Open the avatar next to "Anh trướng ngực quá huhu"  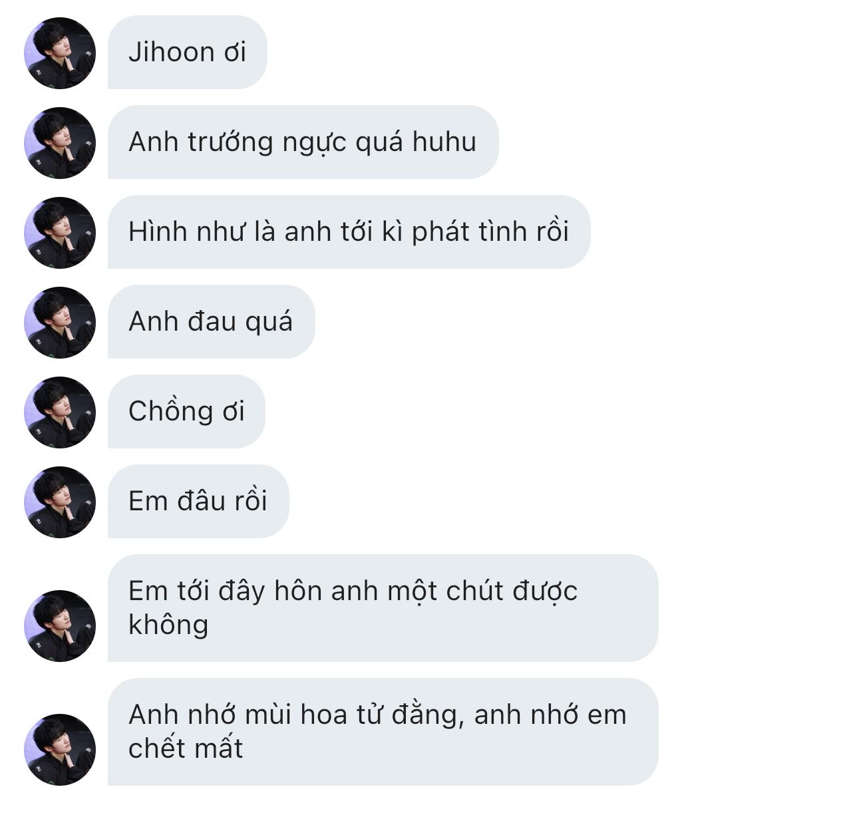[x=60, y=143]
